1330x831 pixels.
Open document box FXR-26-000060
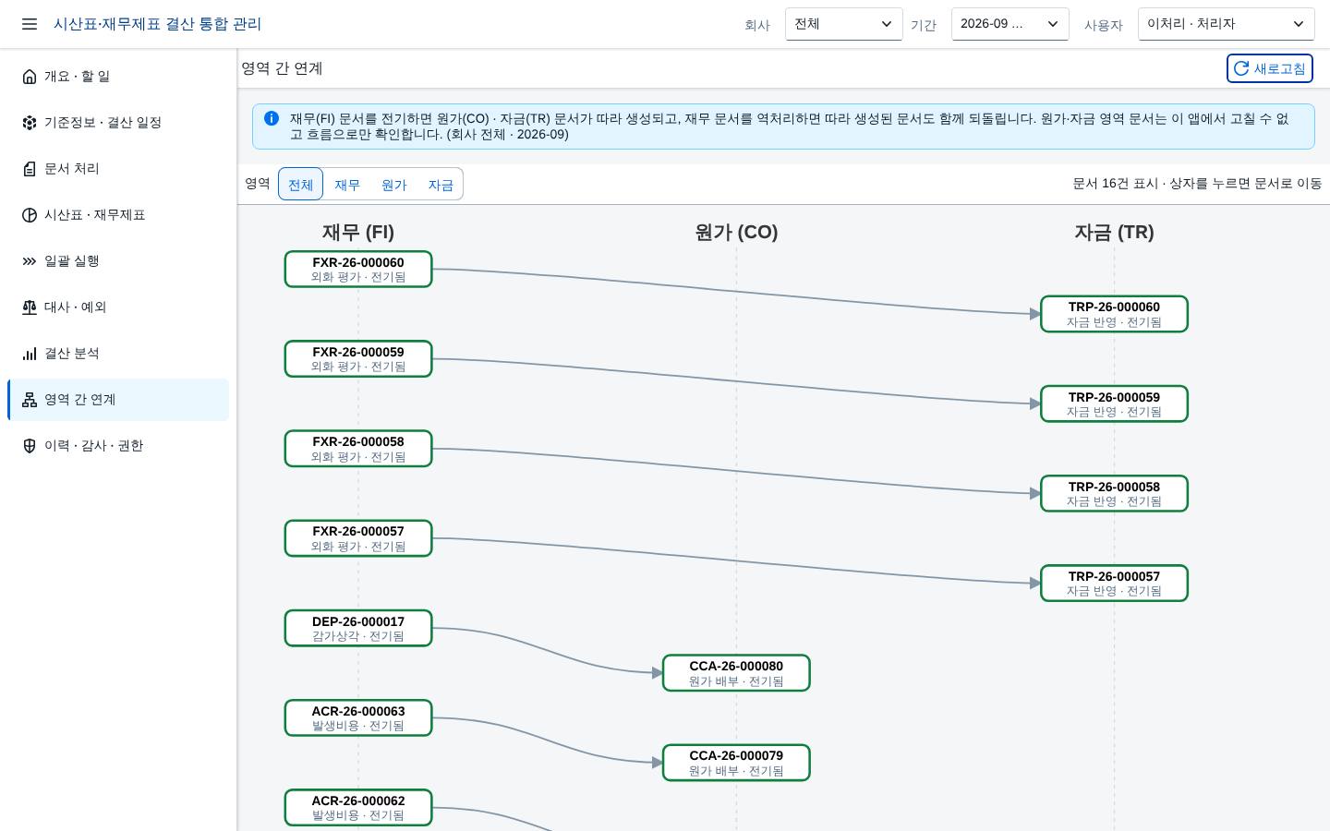[358, 270]
